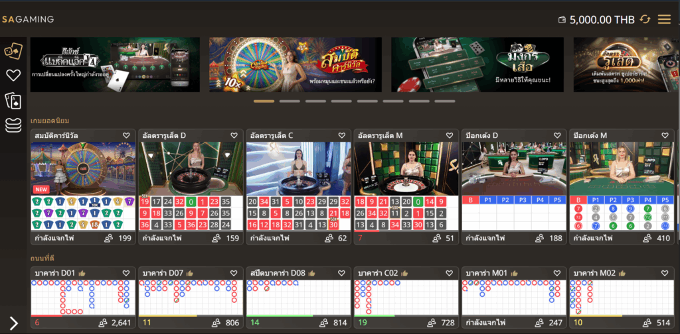The image size is (680, 334).
Task: Open the stacked chips icon in sidebar
Action: click(x=13, y=125)
